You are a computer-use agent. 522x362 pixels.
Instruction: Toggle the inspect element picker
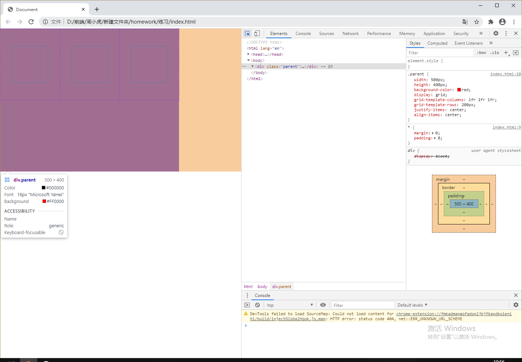coord(247,33)
